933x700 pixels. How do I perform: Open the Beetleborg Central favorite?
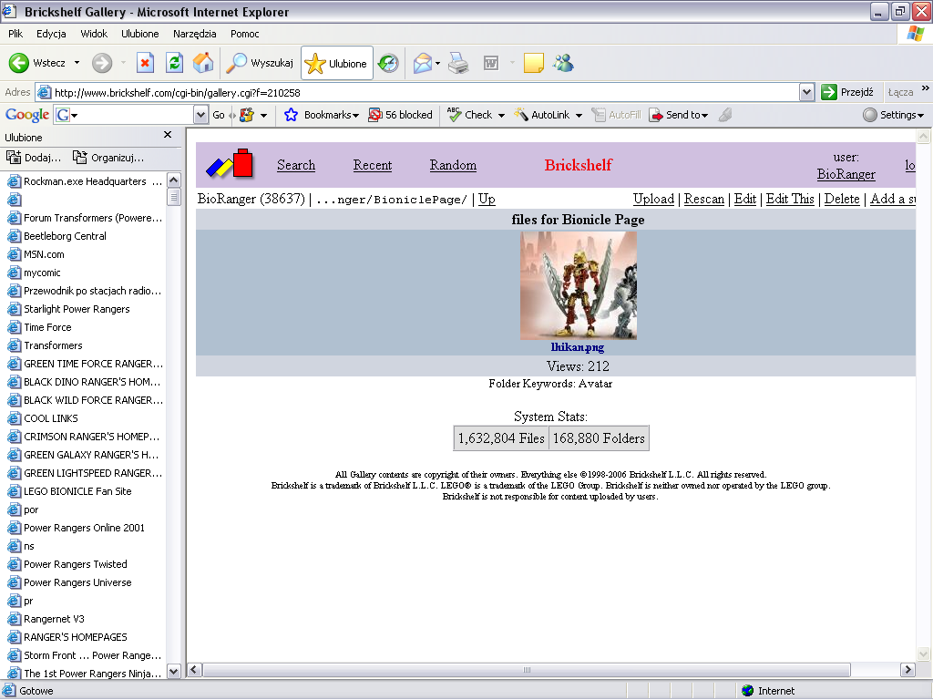coord(65,236)
